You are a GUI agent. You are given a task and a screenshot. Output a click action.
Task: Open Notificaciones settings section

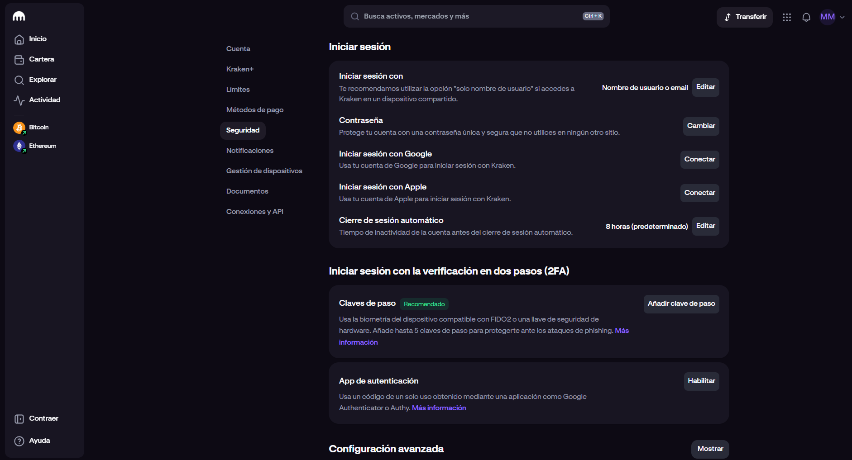tap(250, 151)
